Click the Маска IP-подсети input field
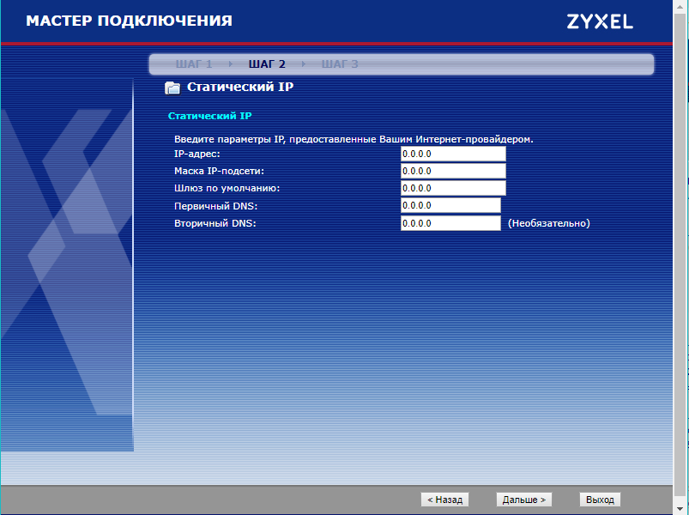The height and width of the screenshot is (515, 689). coord(452,171)
